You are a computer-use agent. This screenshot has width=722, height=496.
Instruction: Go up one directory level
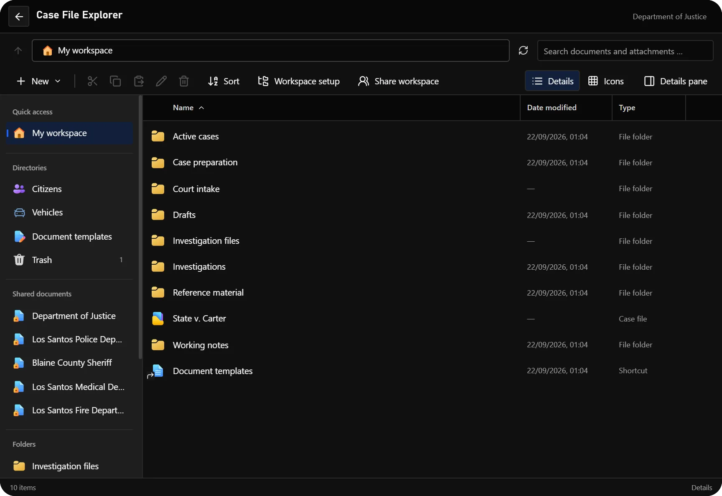pyautogui.click(x=18, y=51)
